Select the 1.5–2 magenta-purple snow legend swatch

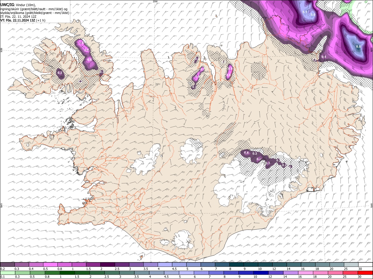pyautogui.click(x=93, y=265)
